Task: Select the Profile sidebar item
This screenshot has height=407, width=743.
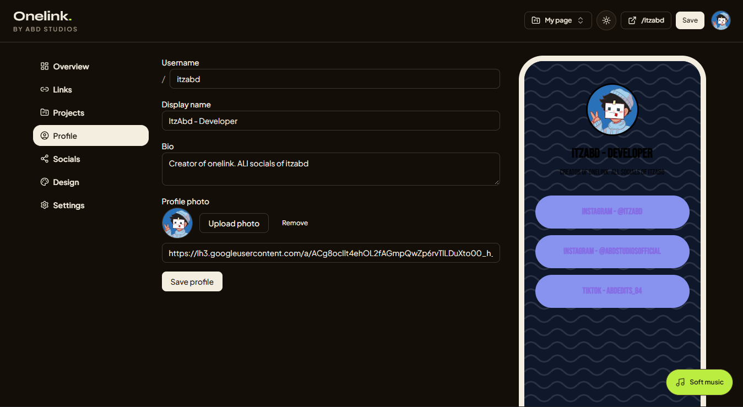Action: (x=91, y=136)
